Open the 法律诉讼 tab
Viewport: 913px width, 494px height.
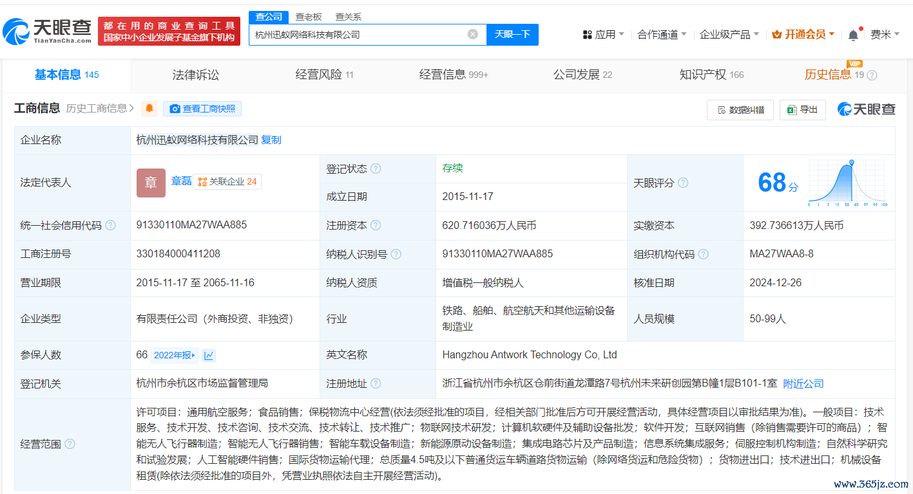click(196, 75)
